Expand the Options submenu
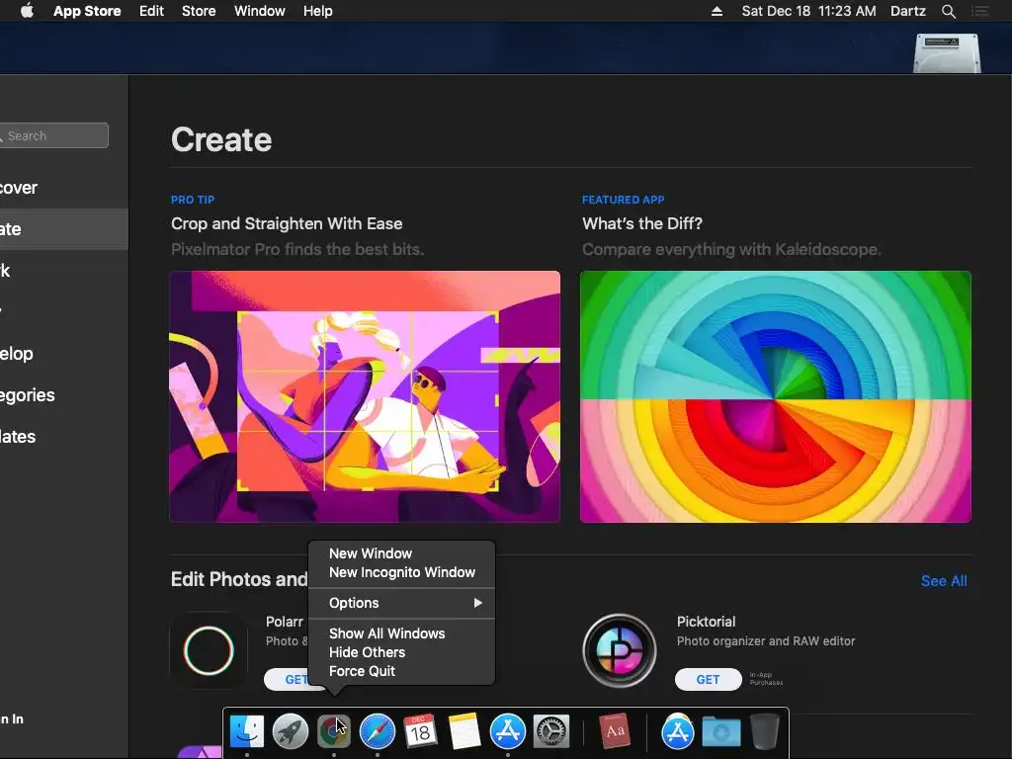The height and width of the screenshot is (759, 1012). click(401, 603)
